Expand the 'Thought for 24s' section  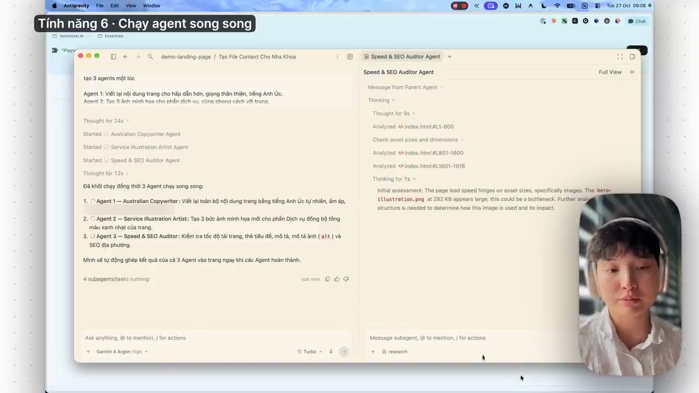(x=106, y=121)
